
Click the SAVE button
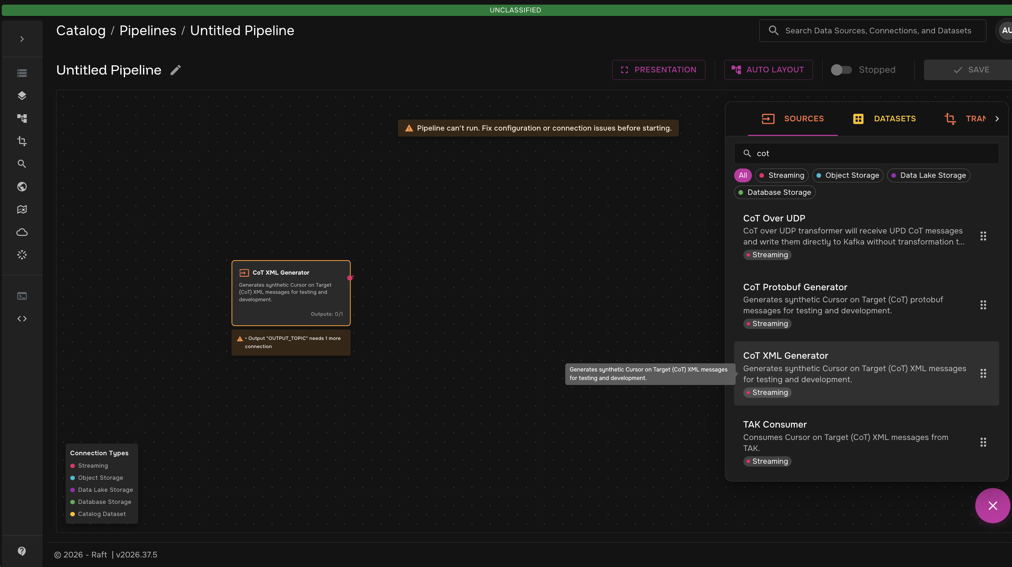point(968,70)
